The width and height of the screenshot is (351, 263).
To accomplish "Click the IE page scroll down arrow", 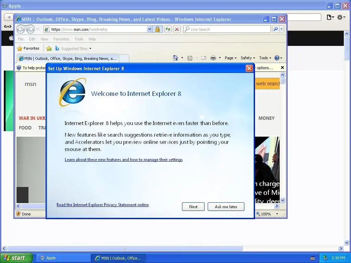I will click(x=282, y=200).
